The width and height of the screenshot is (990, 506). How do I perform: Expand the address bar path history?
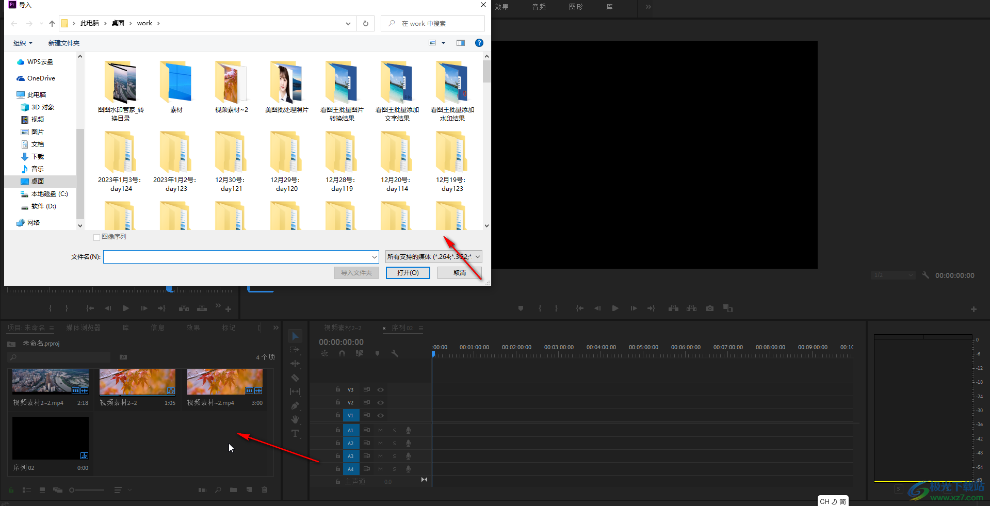point(348,23)
